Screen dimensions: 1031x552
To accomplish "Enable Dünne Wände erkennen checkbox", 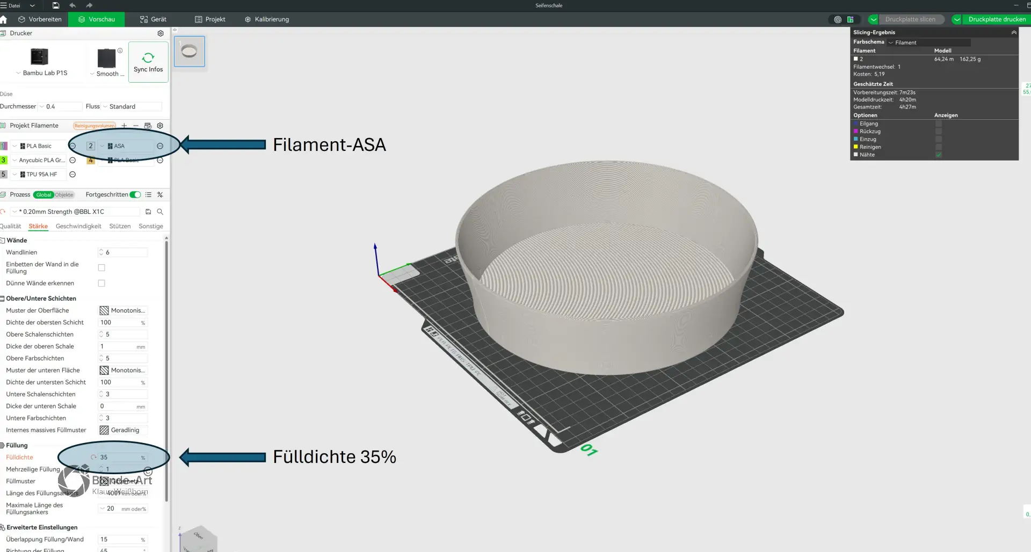I will [101, 284].
